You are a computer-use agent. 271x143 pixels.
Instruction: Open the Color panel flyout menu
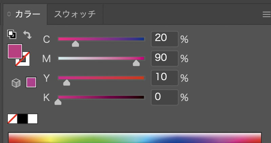(x=266, y=14)
